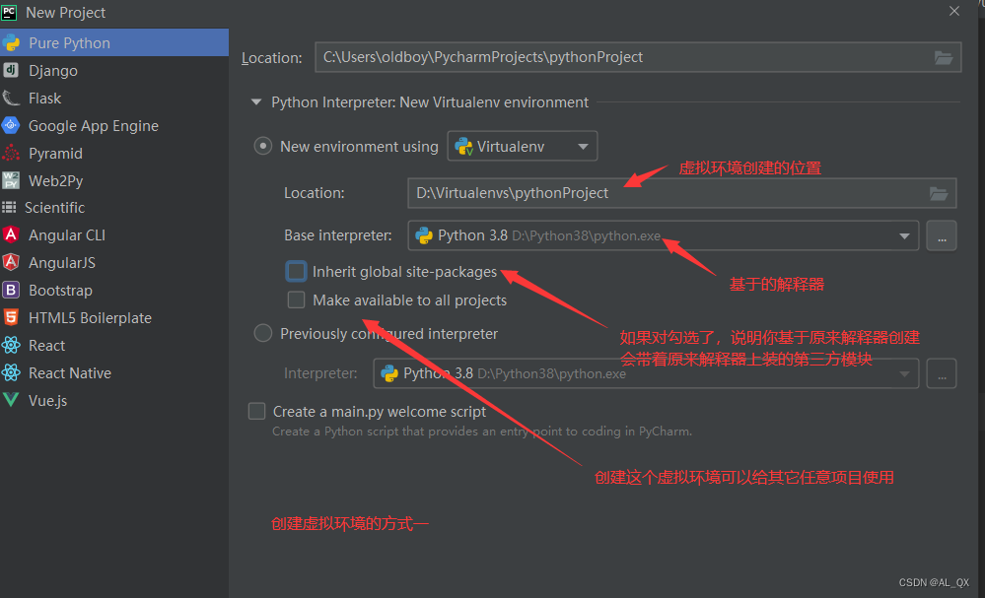Click the PyCharm logo in title bar
The height and width of the screenshot is (598, 985).
point(10,12)
